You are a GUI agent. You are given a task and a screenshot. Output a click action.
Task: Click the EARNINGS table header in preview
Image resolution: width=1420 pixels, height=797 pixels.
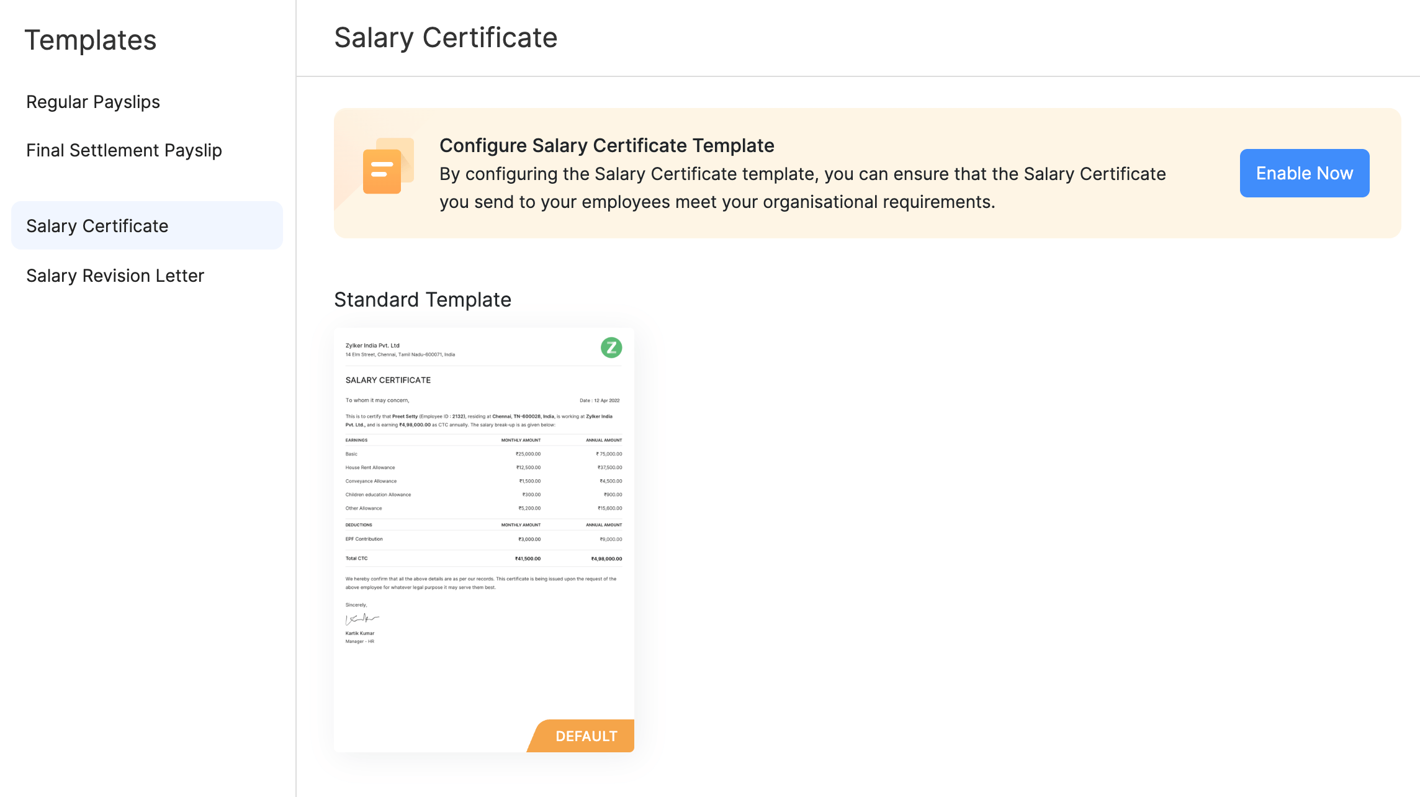(356, 440)
